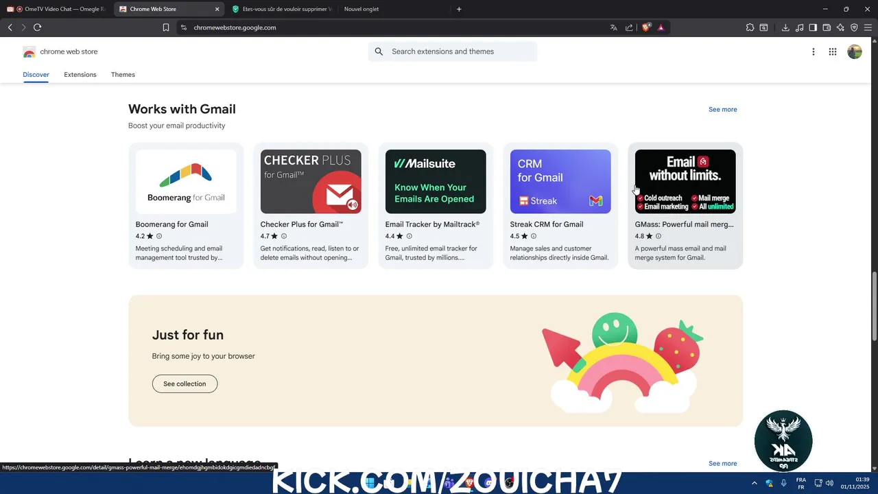Click the 'Works with Gmail' heading
The height and width of the screenshot is (494, 878).
[182, 109]
